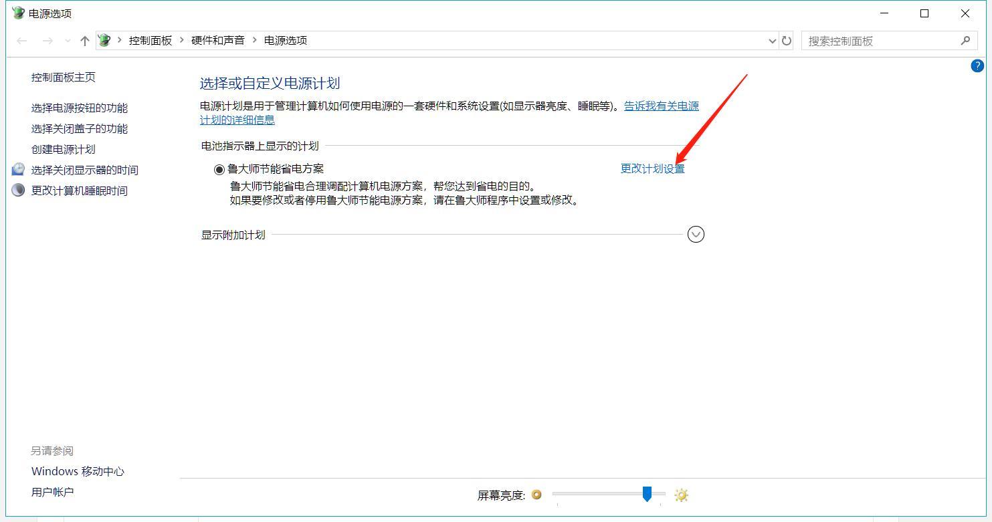The height and width of the screenshot is (522, 992).
Task: Click the 电源选项 title bar icon
Action: tap(18, 13)
